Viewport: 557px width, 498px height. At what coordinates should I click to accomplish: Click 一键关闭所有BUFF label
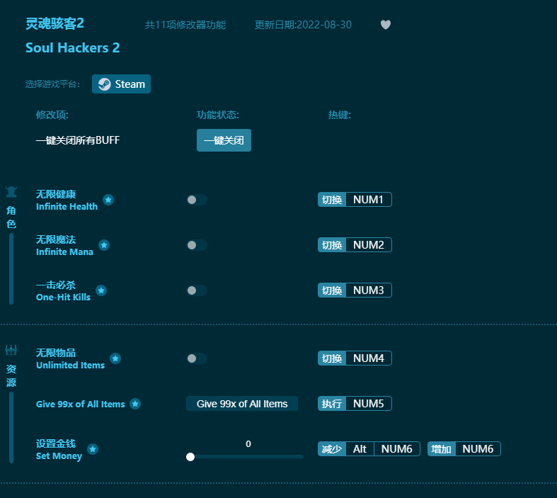78,140
